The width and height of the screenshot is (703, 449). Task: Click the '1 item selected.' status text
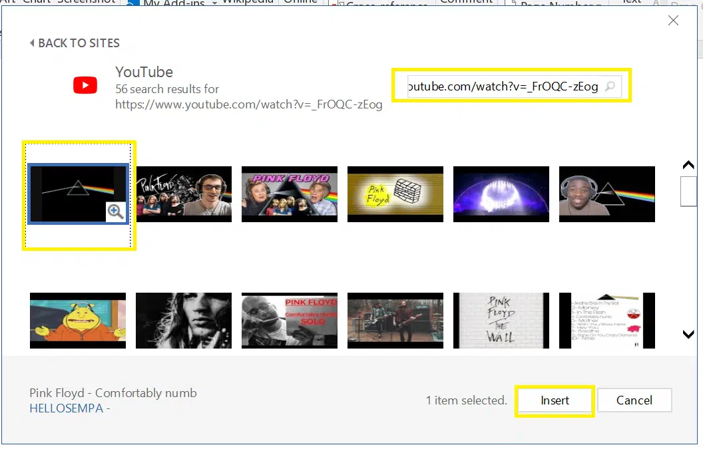pyautogui.click(x=466, y=400)
